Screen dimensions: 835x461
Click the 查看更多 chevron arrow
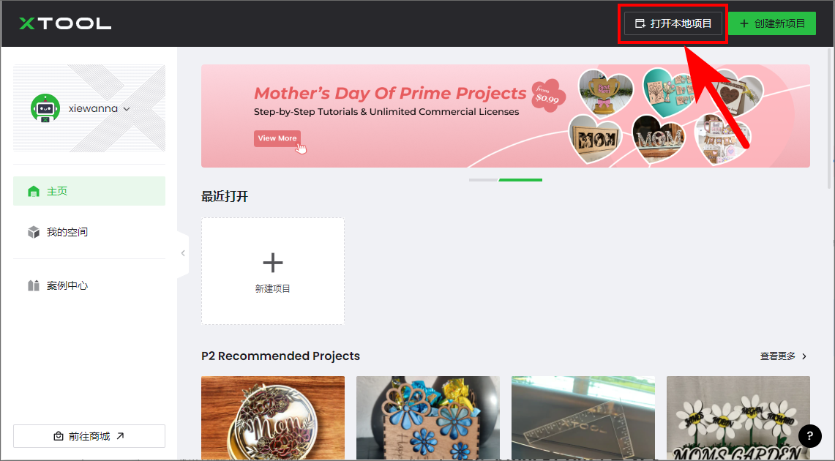coord(804,356)
